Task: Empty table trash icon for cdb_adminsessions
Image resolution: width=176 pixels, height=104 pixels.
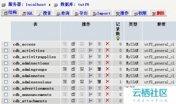Action: pyautogui.click(x=99, y=82)
